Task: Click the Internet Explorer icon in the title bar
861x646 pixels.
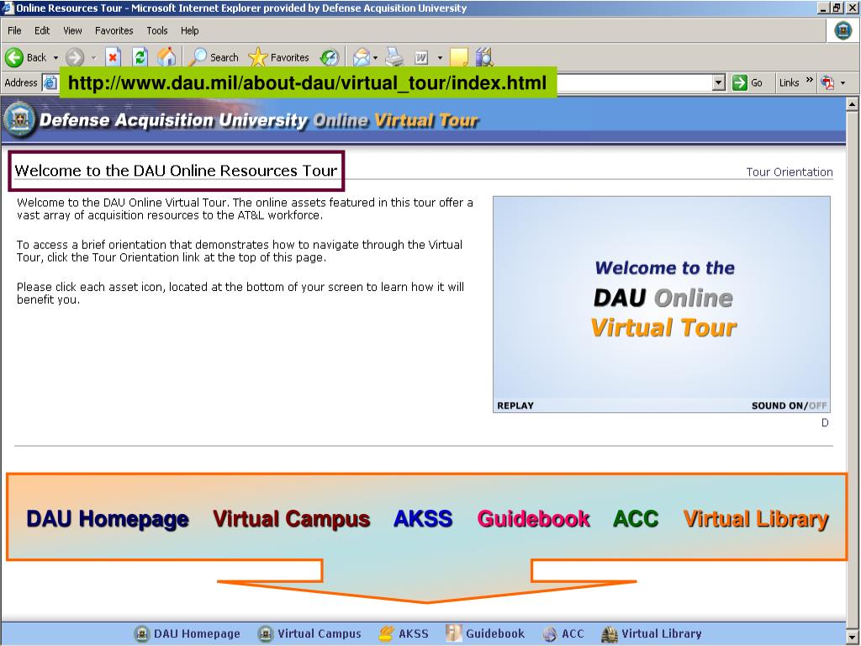Action: [x=8, y=8]
